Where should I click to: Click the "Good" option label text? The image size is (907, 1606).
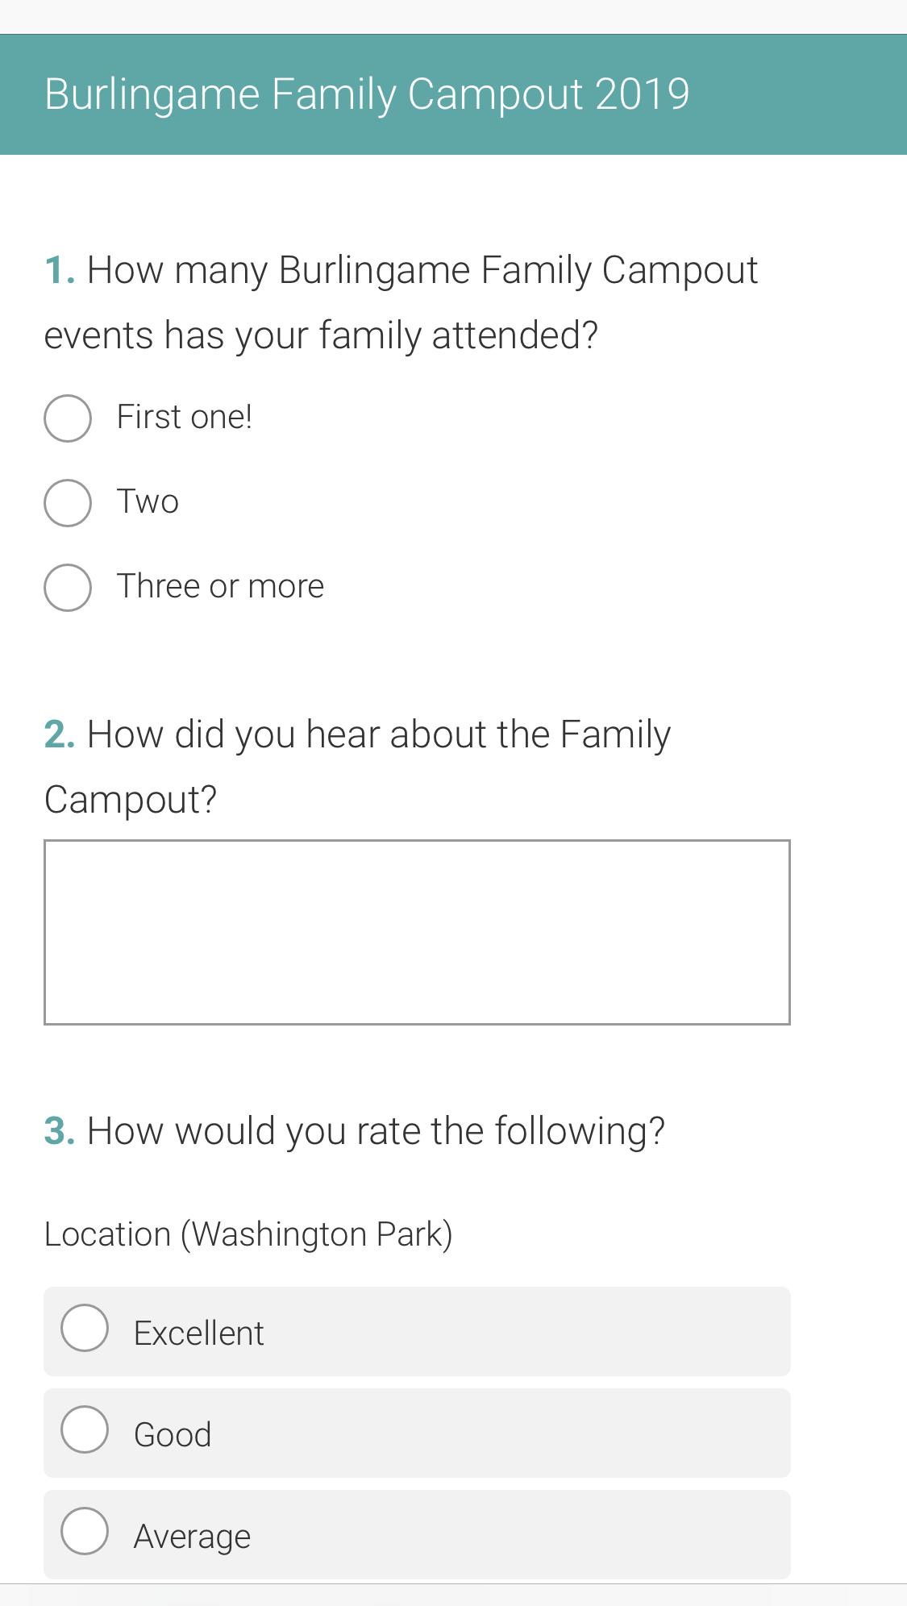click(173, 1435)
